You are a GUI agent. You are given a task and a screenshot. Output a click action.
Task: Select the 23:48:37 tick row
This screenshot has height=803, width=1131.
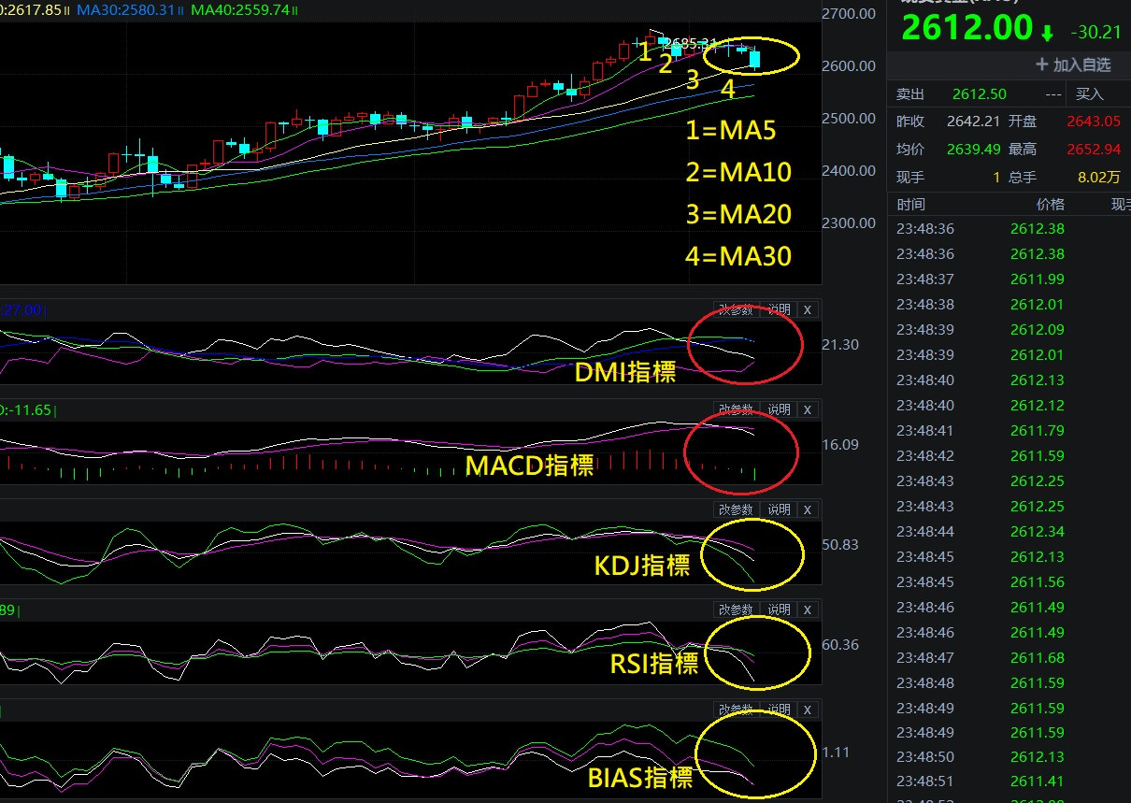click(x=1009, y=279)
